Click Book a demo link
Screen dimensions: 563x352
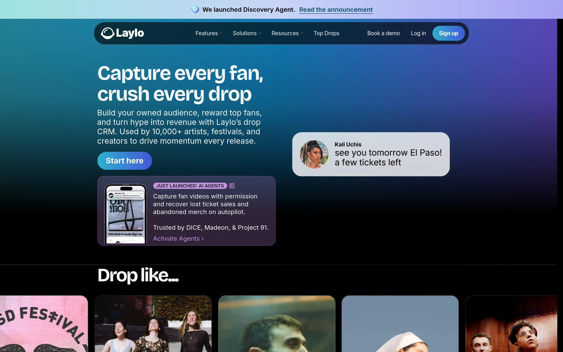383,33
